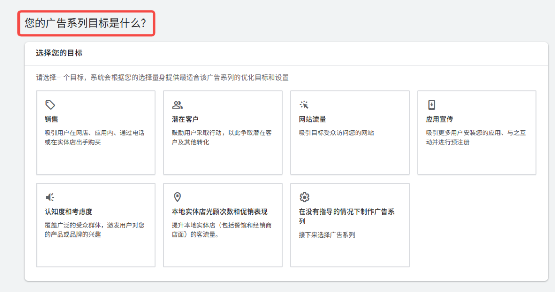The height and width of the screenshot is (292, 555).
Task: Click the gear icon on 在没有指导的情况下 card
Action: pos(304,197)
